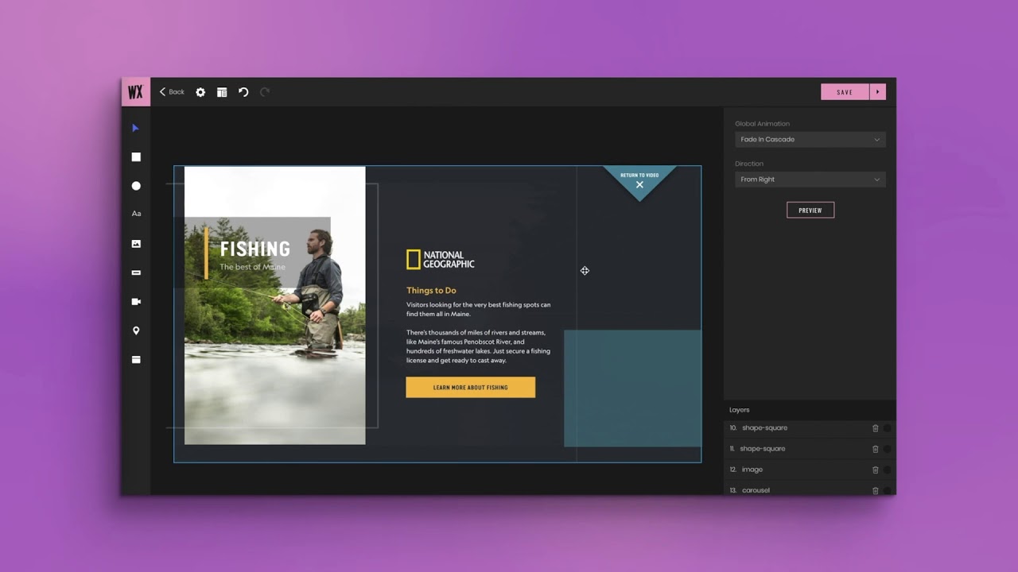This screenshot has height=572, width=1018.
Task: Delete the carousel layer with trash icon
Action: point(875,490)
